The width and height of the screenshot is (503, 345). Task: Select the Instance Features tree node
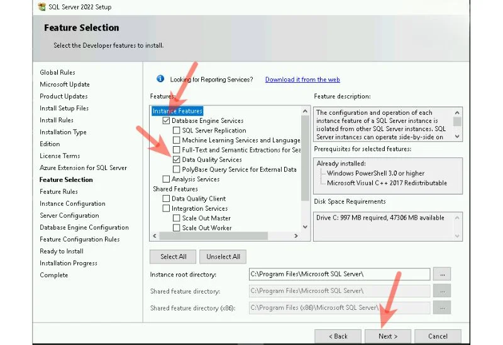pos(177,111)
